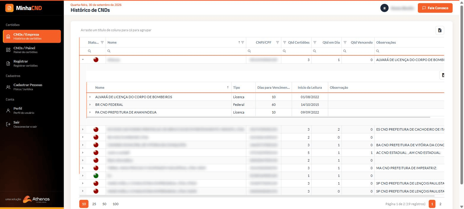Click the green status ball in grid
This screenshot has width=464, height=209.
[96, 176]
